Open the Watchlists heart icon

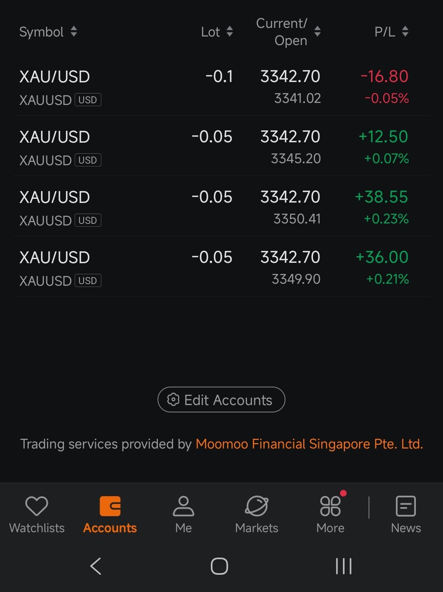pyautogui.click(x=37, y=506)
